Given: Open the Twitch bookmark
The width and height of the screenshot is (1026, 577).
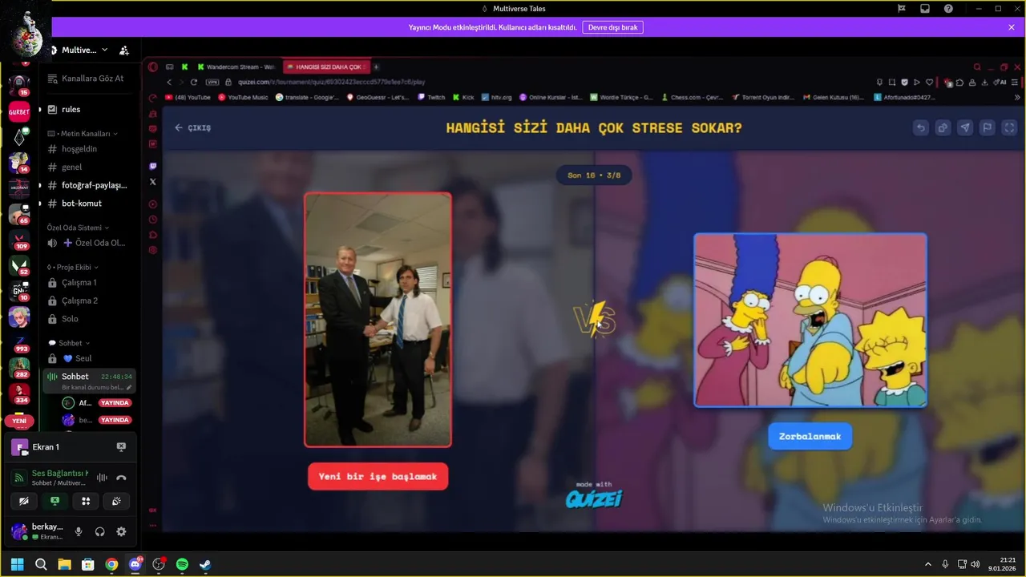Looking at the screenshot, I should click(x=431, y=97).
